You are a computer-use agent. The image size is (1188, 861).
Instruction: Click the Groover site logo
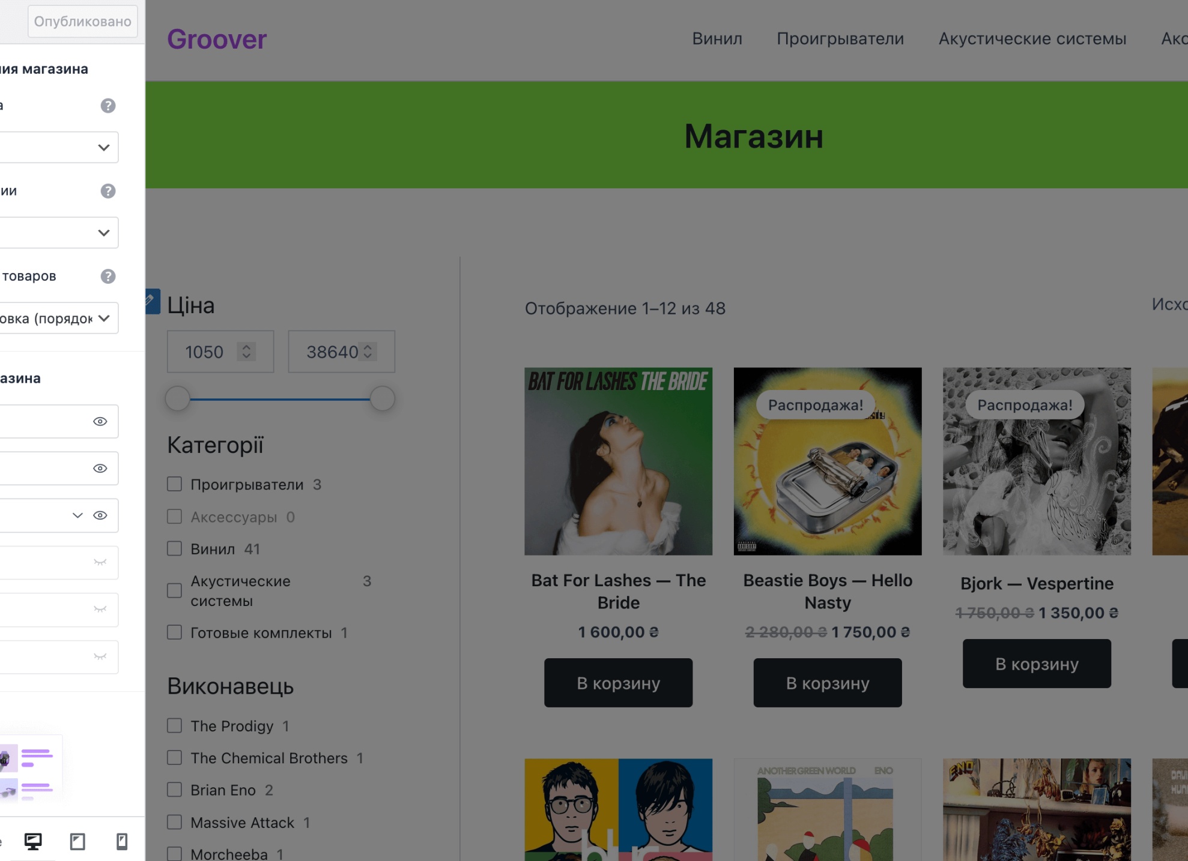tap(217, 40)
